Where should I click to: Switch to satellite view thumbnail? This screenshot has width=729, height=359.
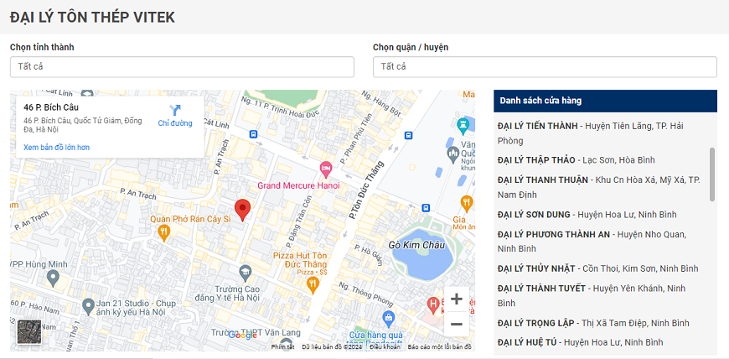click(x=29, y=331)
